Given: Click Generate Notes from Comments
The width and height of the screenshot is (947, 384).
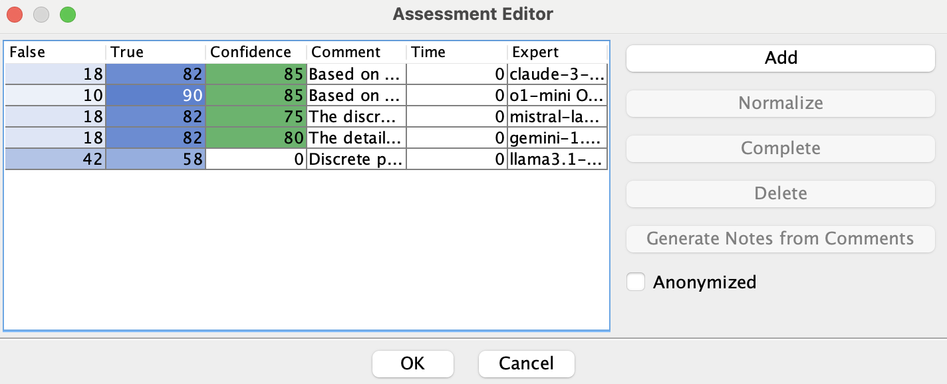Looking at the screenshot, I should pyautogui.click(x=780, y=239).
